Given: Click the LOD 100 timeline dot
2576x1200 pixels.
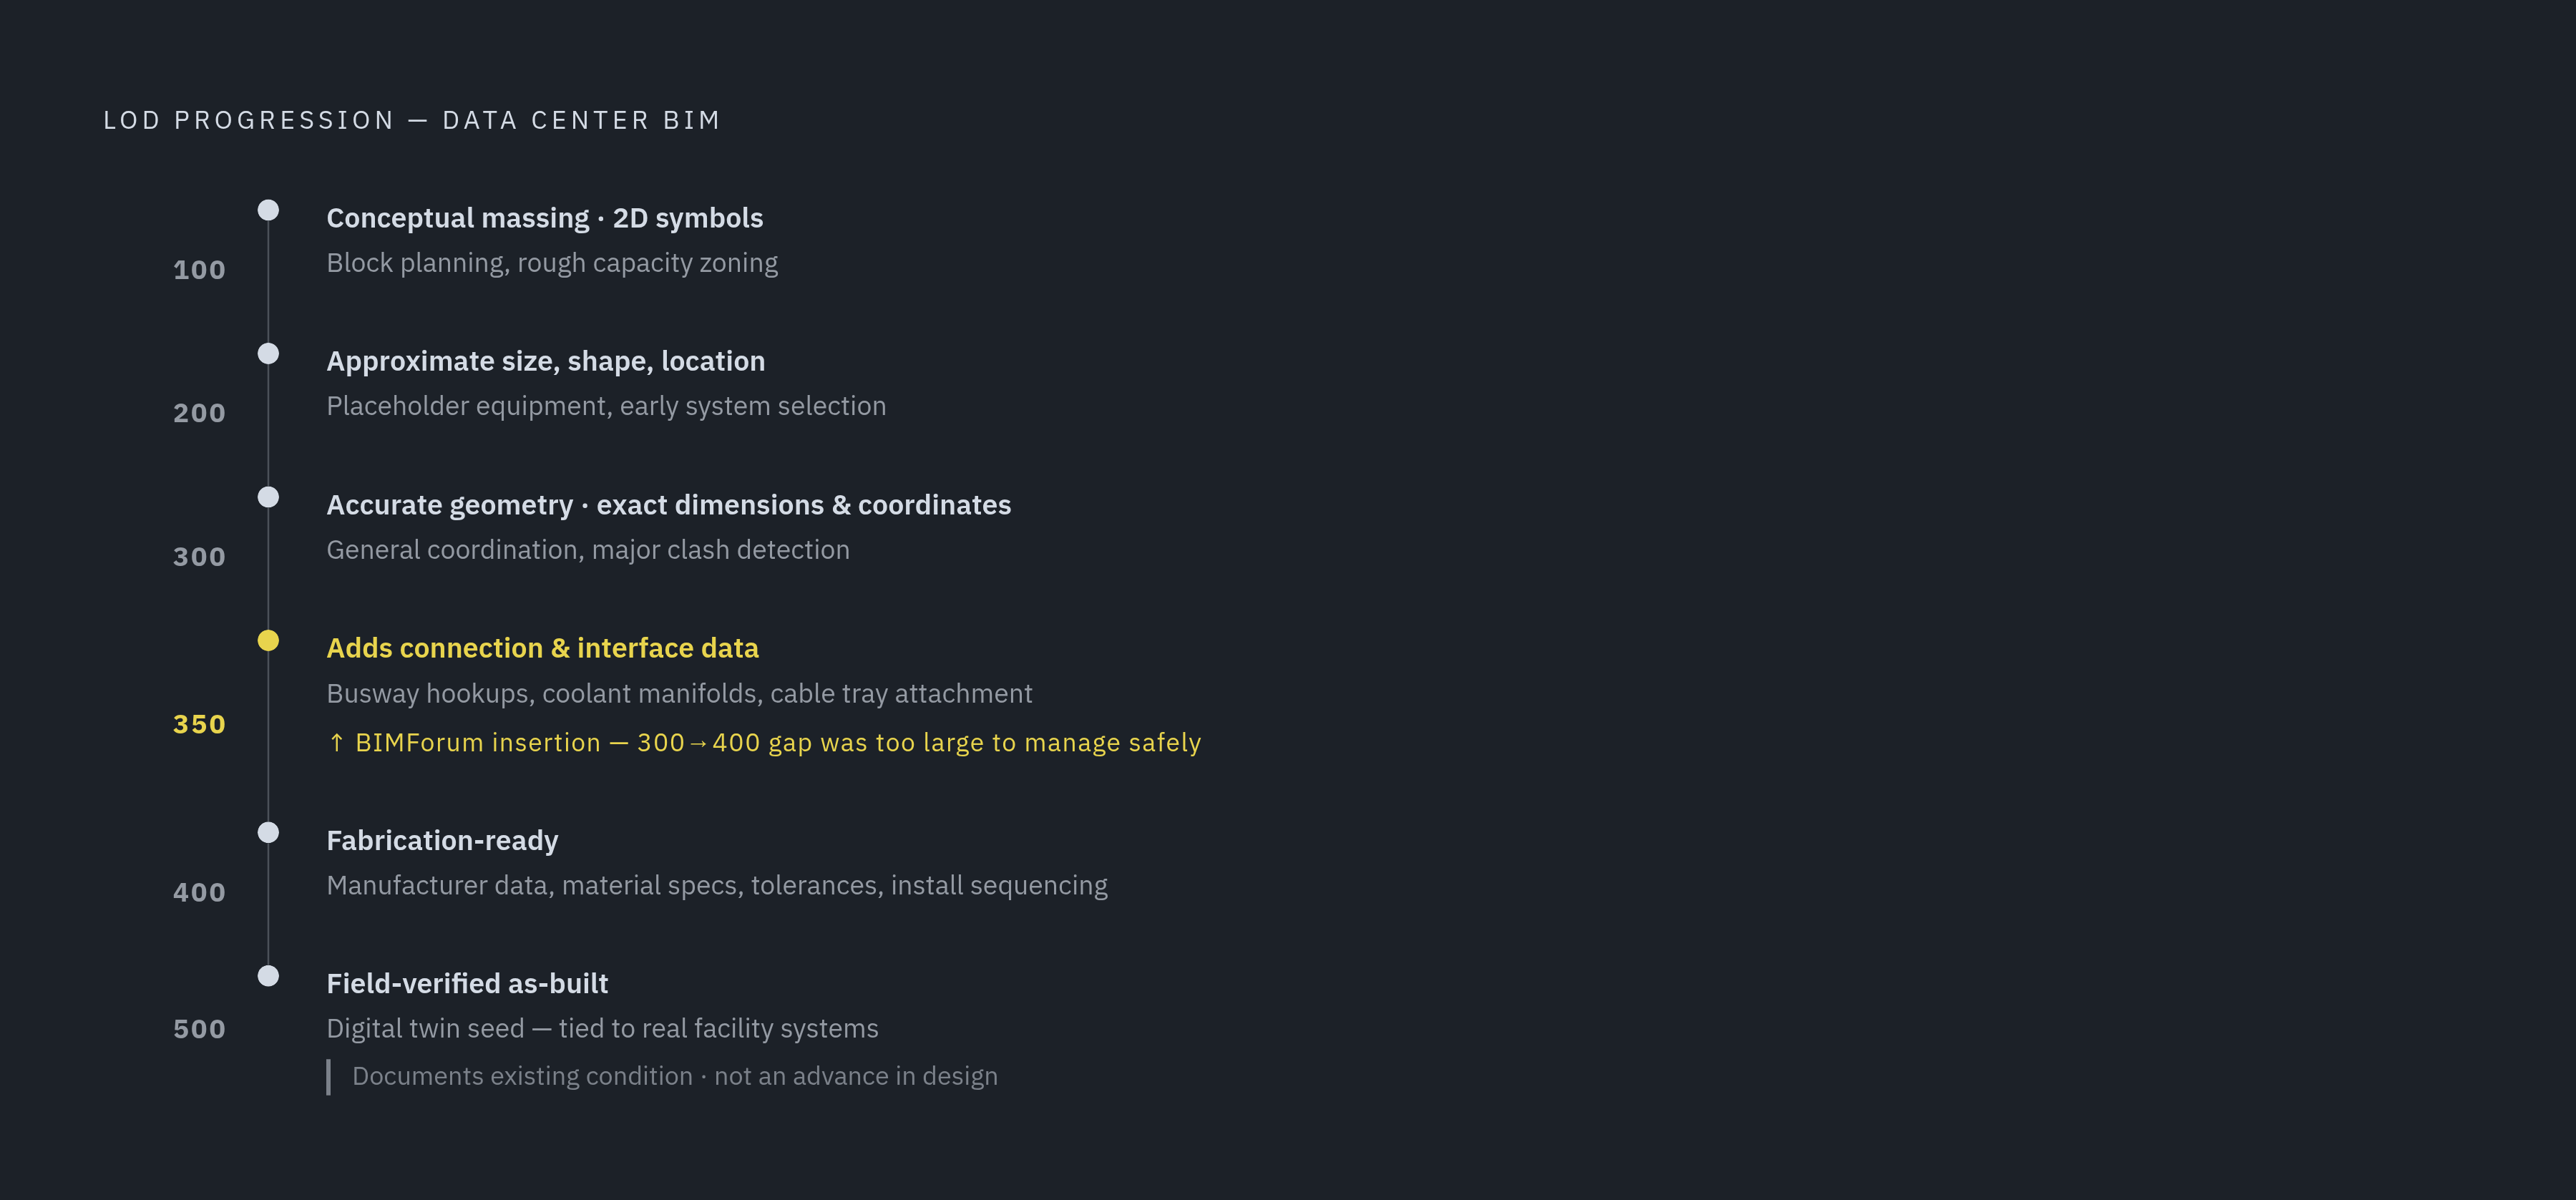Looking at the screenshot, I should pos(268,210).
